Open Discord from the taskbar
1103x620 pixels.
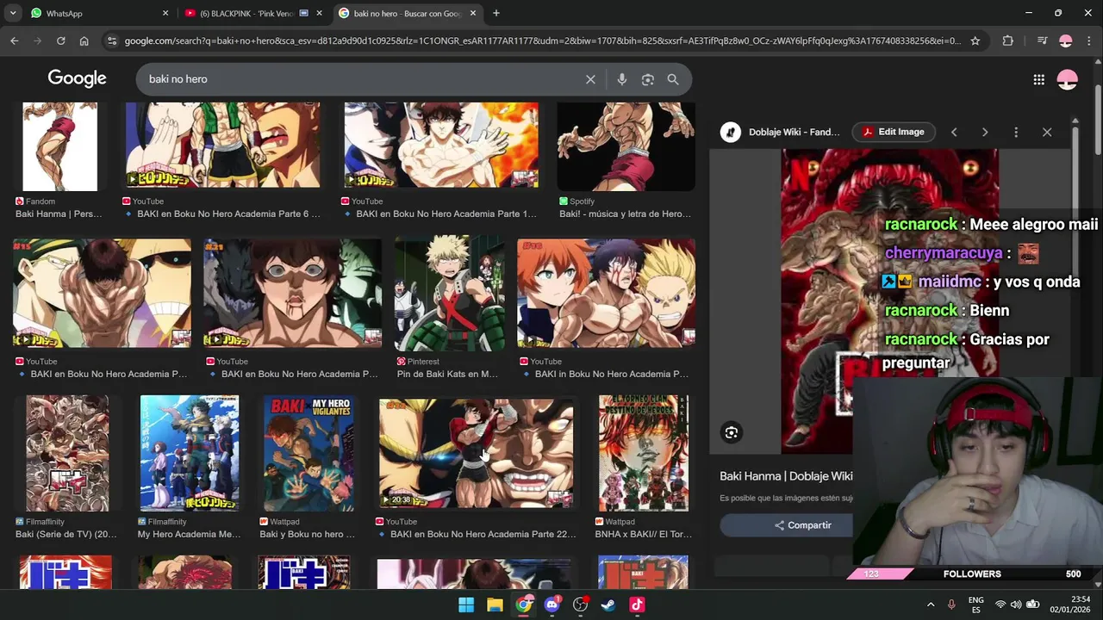[x=552, y=604]
